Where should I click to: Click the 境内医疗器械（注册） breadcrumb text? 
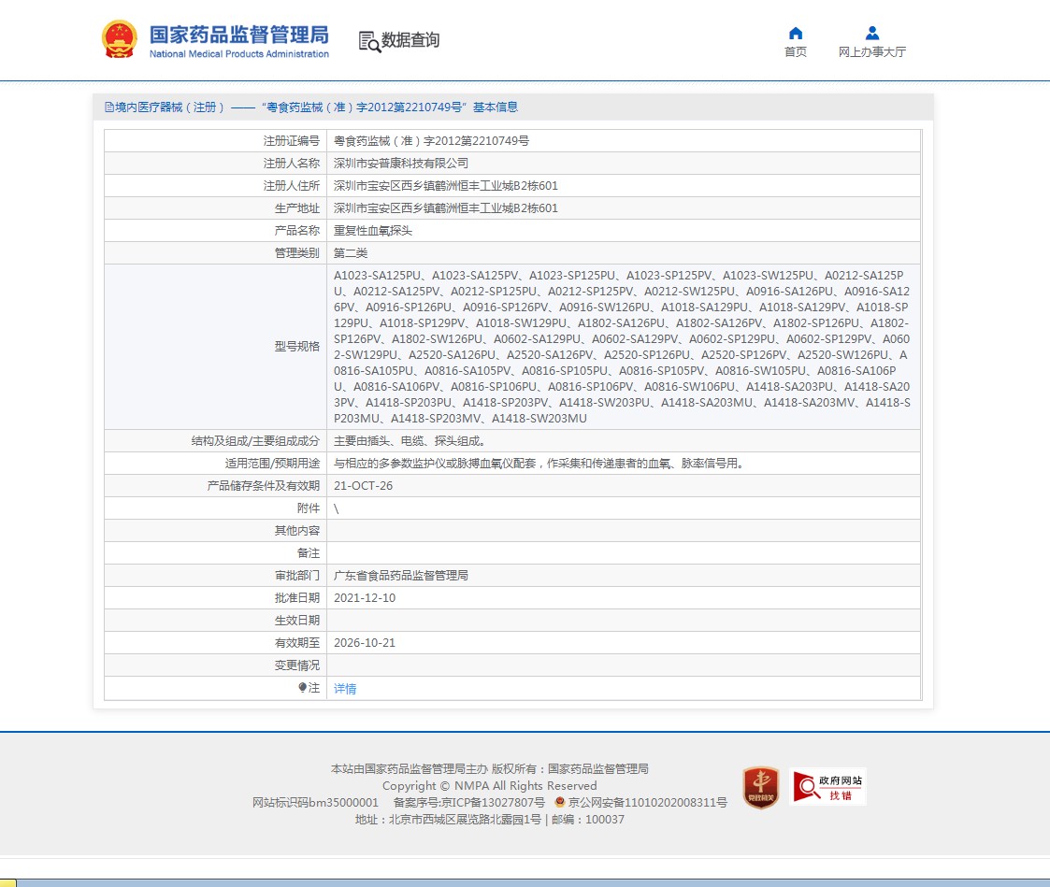(169, 107)
